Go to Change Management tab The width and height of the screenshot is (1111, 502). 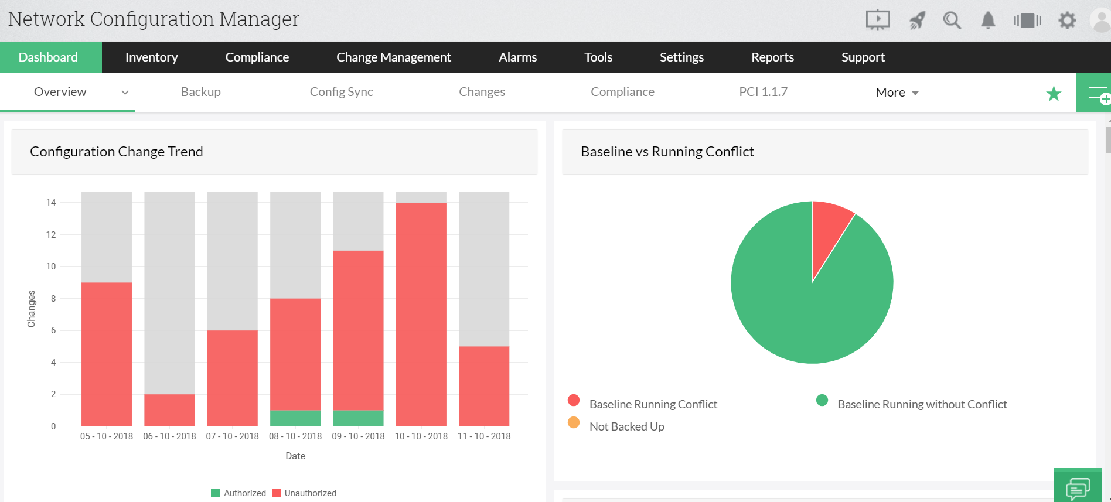pyautogui.click(x=393, y=57)
